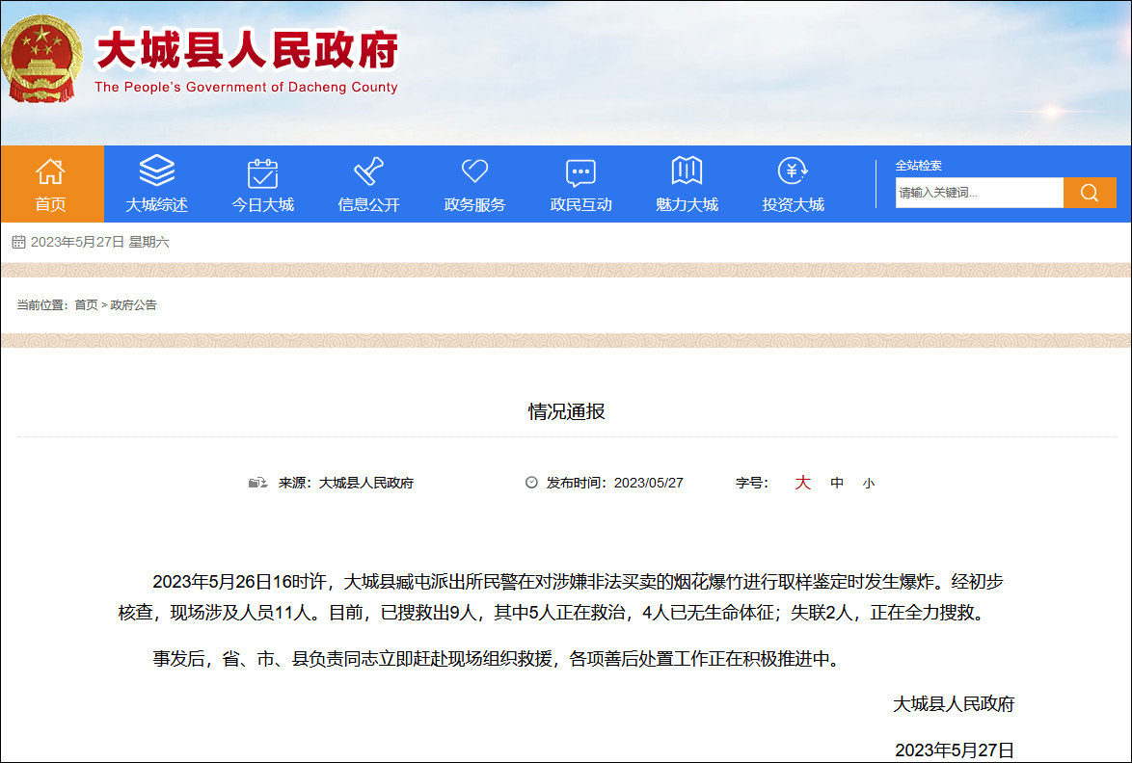1132x763 pixels.
Task: Select medium font size 中
Action: (x=837, y=484)
